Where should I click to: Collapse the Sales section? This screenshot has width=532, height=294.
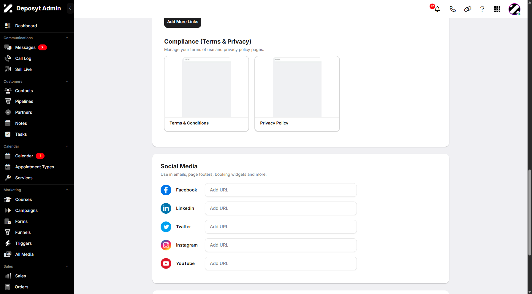tap(67, 266)
